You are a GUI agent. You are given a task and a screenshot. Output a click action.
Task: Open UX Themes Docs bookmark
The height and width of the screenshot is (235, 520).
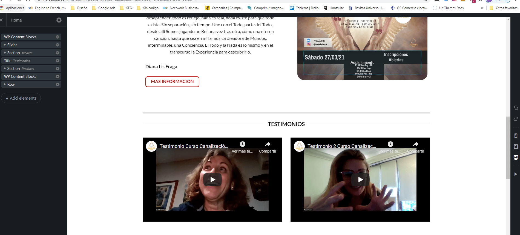click(x=448, y=8)
